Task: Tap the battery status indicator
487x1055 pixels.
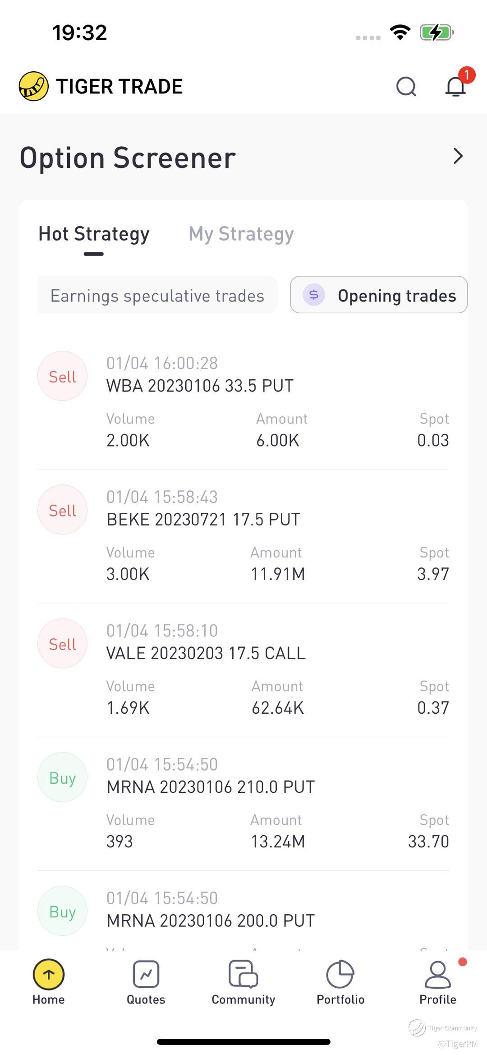Action: click(436, 33)
